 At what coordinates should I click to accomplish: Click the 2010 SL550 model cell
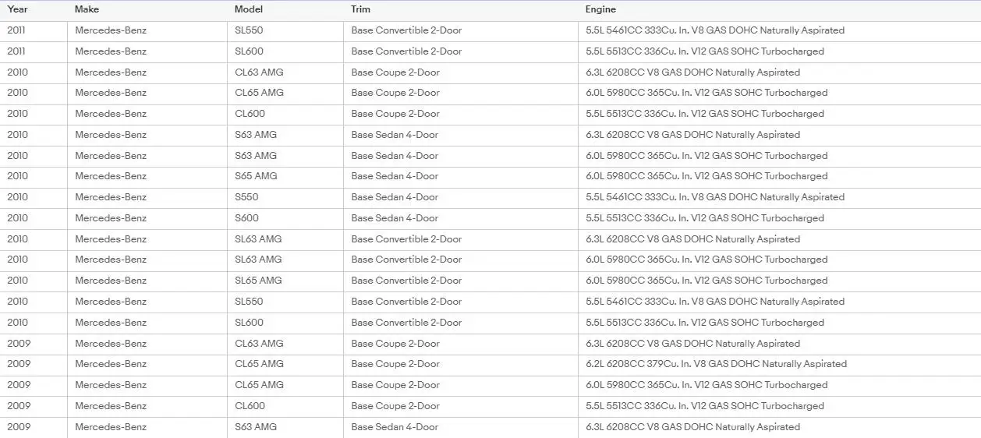point(285,302)
